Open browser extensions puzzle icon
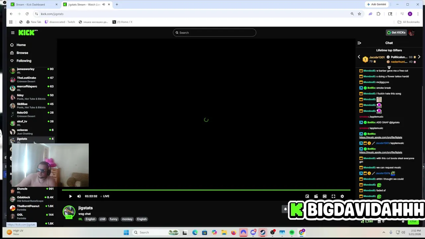425x239 pixels. (x=378, y=14)
